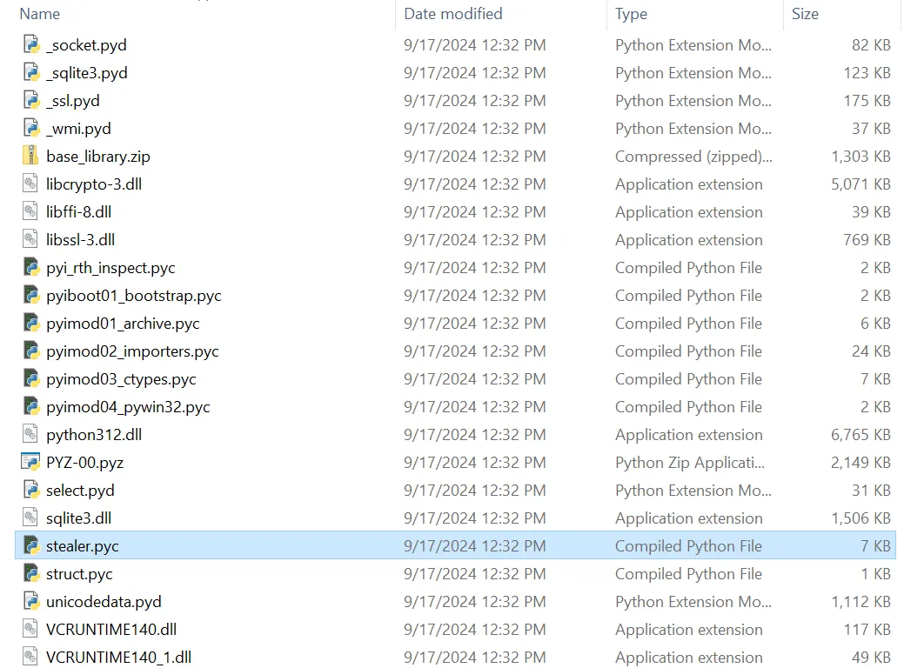Click the _wmi.pyd file icon
This screenshot has width=924, height=668.
click(x=30, y=128)
